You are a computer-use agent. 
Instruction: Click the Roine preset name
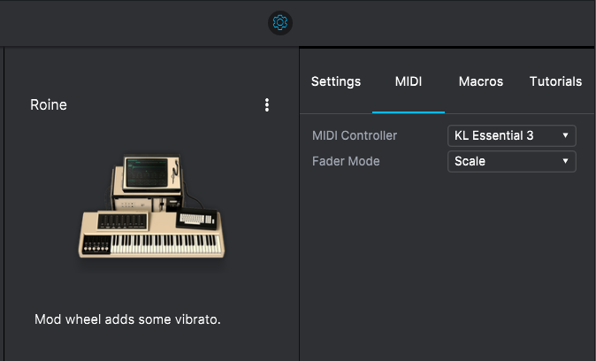49,105
